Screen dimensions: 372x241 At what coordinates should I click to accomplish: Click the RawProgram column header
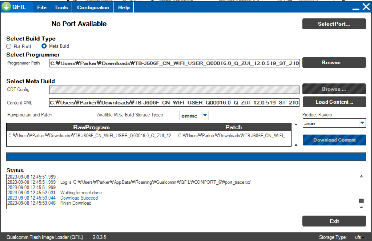click(91, 127)
